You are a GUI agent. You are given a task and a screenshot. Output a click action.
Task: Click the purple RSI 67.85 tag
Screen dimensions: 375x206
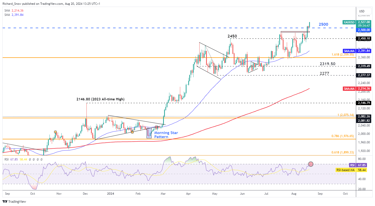pyautogui.click(x=358, y=165)
